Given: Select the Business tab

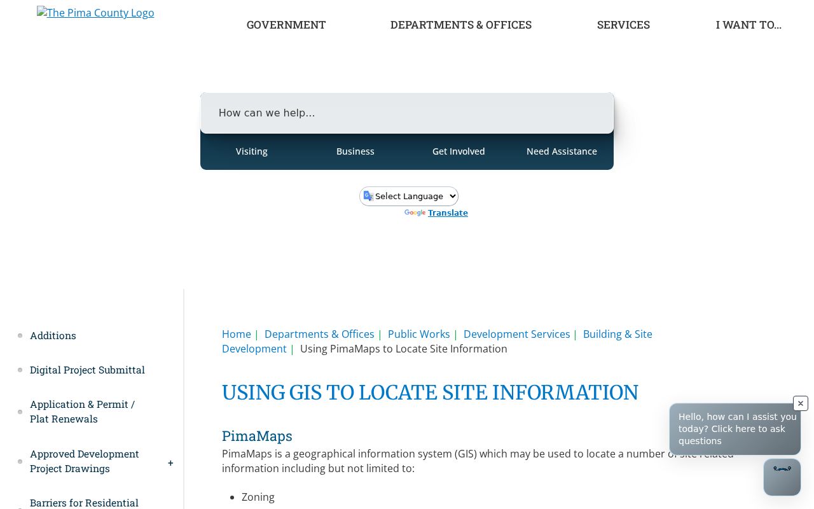Looking at the screenshot, I should pos(355,151).
